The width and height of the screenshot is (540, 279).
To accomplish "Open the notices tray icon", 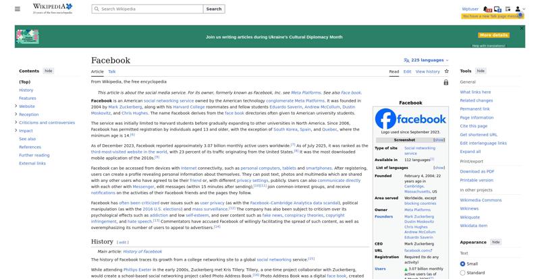I will [x=497, y=9].
